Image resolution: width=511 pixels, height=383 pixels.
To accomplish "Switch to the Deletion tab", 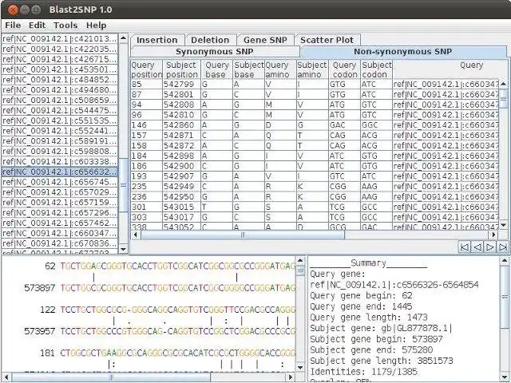I will point(210,40).
